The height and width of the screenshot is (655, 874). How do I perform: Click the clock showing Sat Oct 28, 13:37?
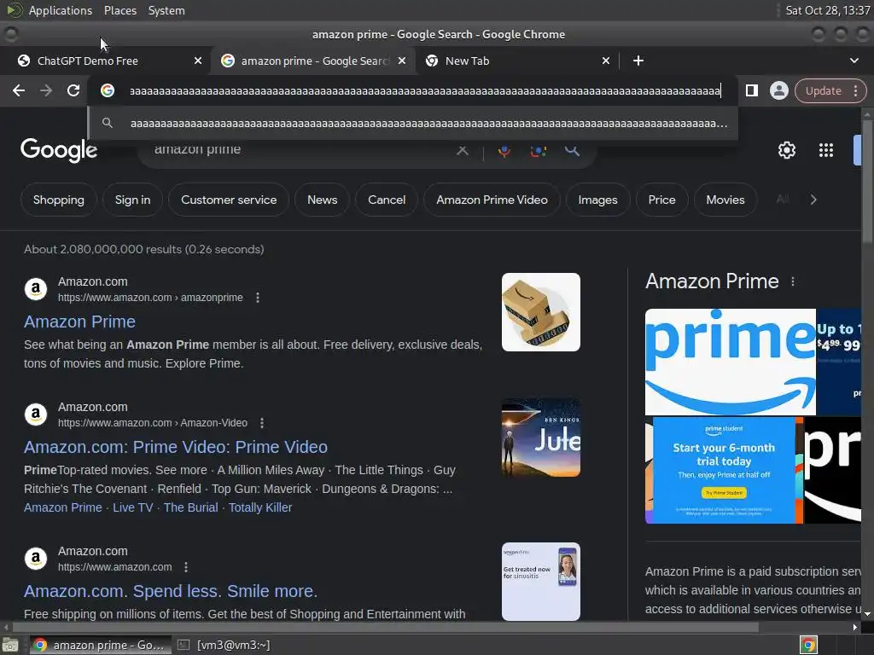827,10
